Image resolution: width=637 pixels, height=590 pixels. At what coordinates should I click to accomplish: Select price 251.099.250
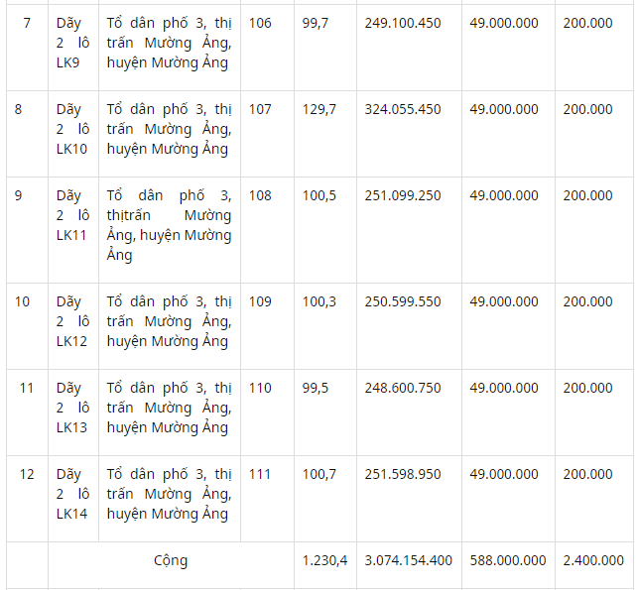tap(402, 195)
